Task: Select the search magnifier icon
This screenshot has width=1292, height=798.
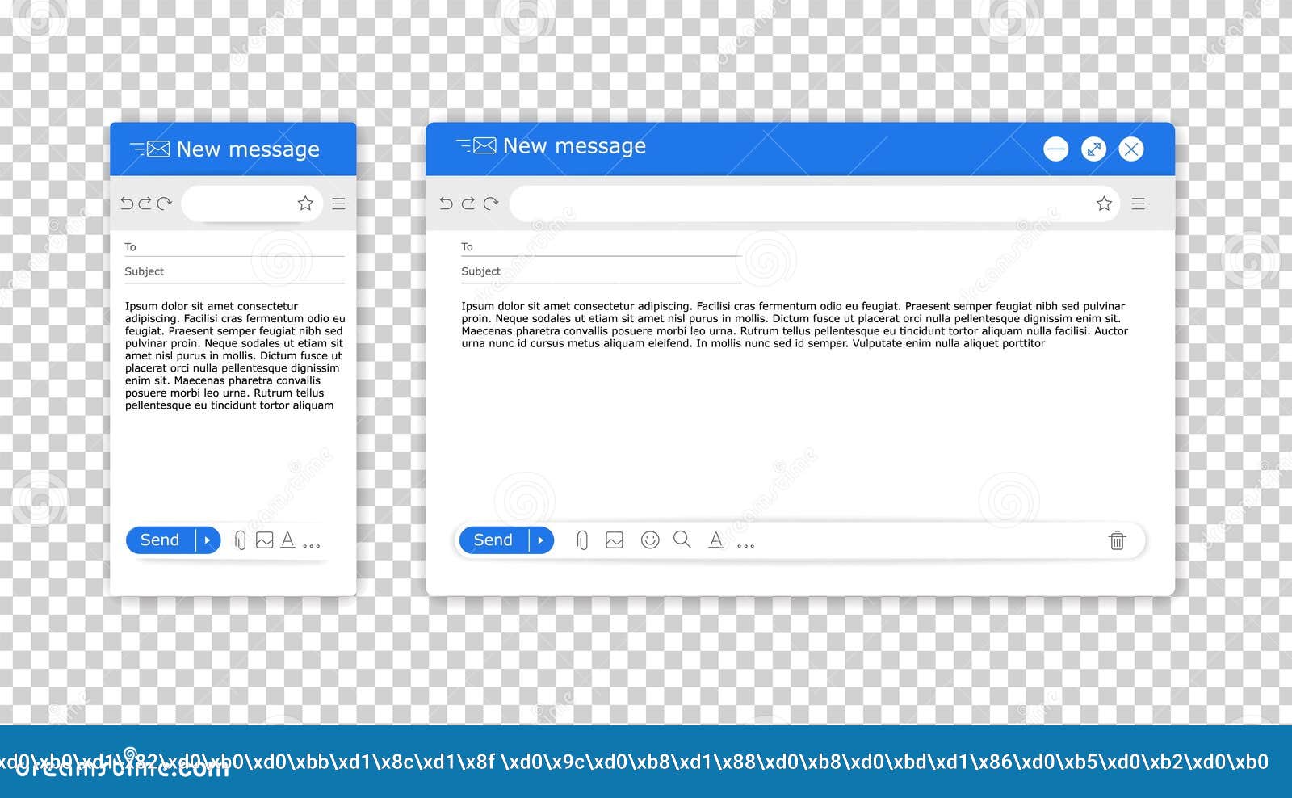Action: click(682, 540)
